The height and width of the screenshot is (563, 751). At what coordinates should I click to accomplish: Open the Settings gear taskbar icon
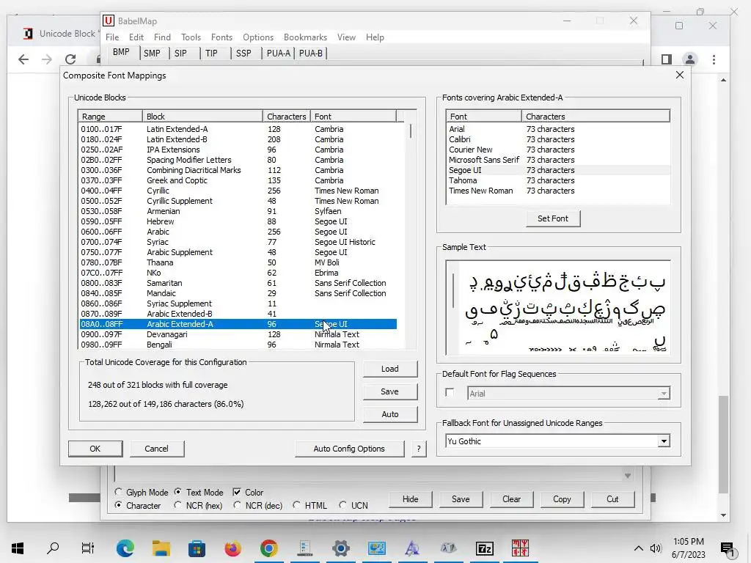pyautogui.click(x=340, y=548)
